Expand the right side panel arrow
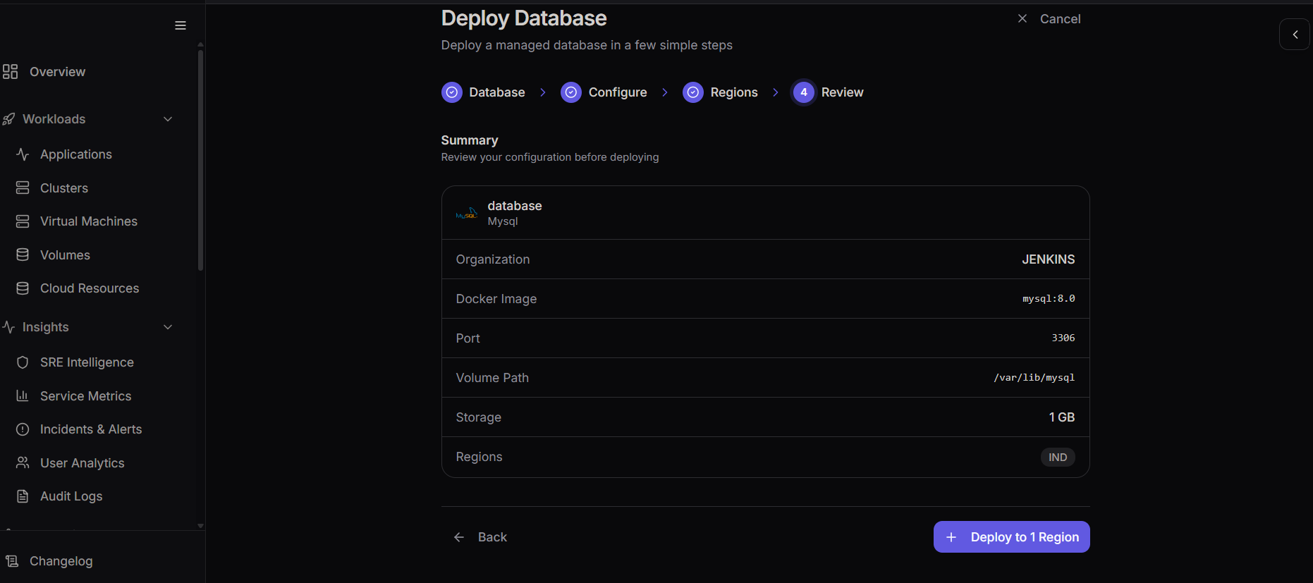Viewport: 1313px width, 583px height. point(1295,34)
